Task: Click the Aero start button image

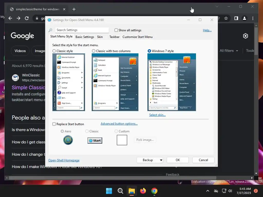Action: click(68, 140)
